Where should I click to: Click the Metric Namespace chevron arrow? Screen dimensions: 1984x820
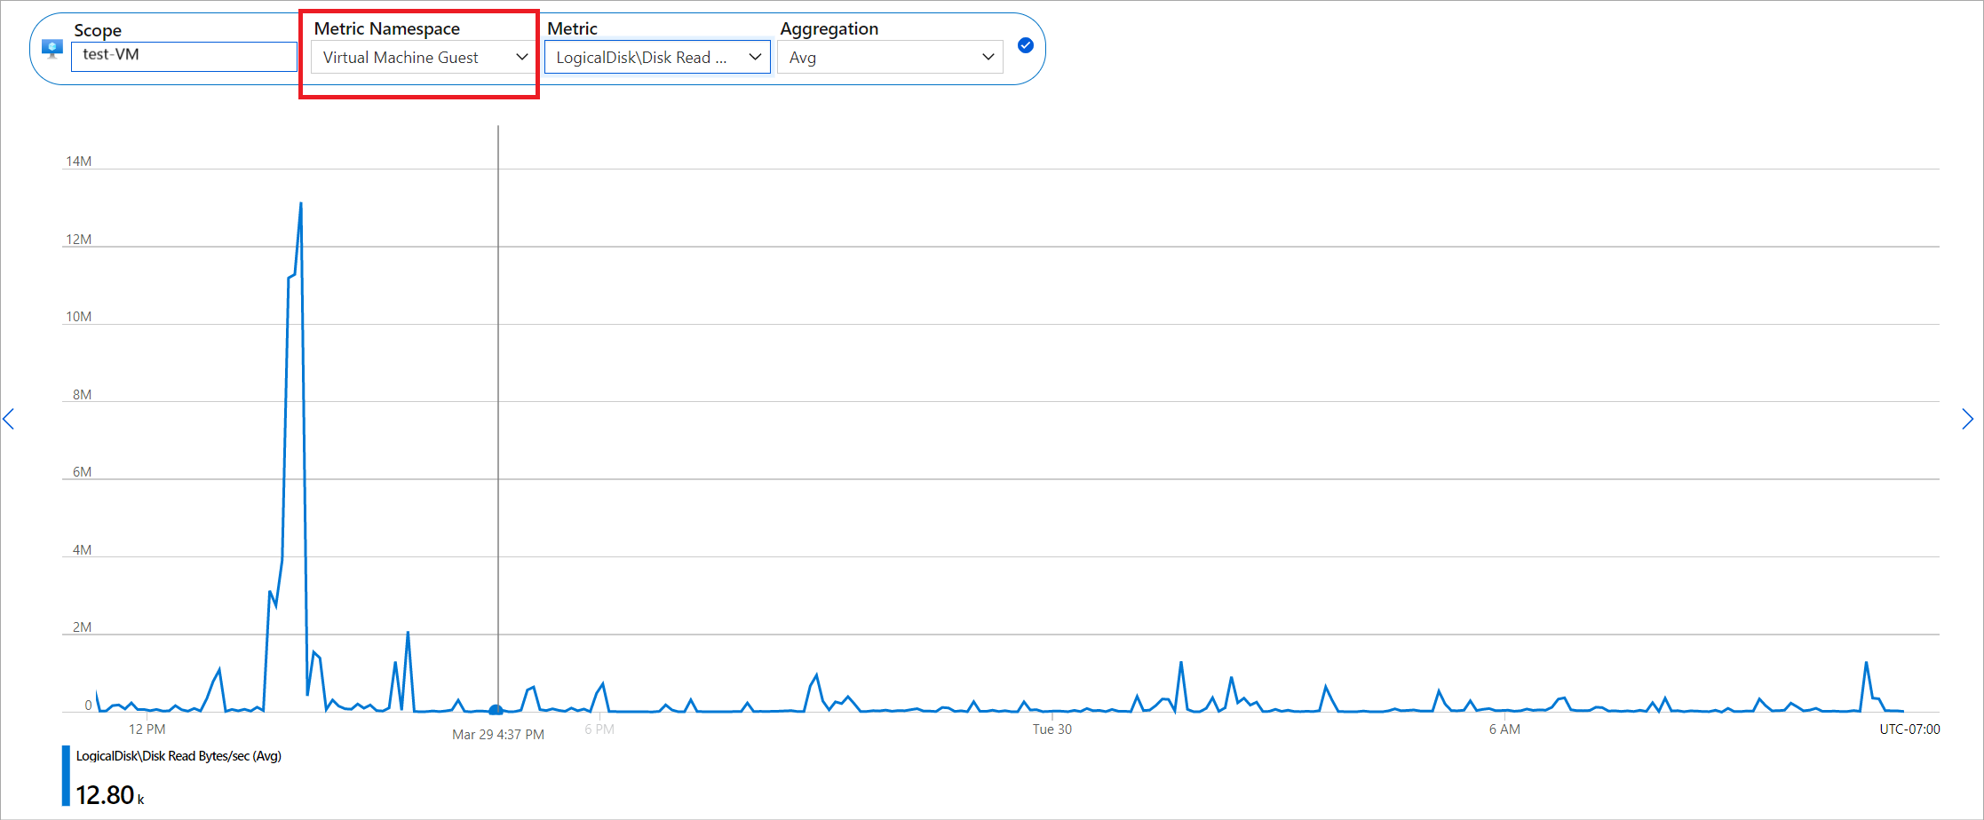(521, 57)
